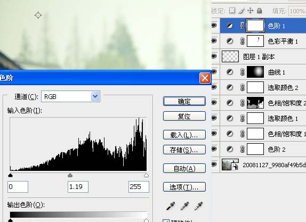Image resolution: width=306 pixels, height=222 pixels.
Task: Close the 色阶 levels dialog
Action: [x=205, y=78]
